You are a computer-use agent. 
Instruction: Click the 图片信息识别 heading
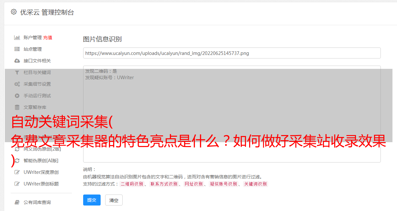coord(102,39)
